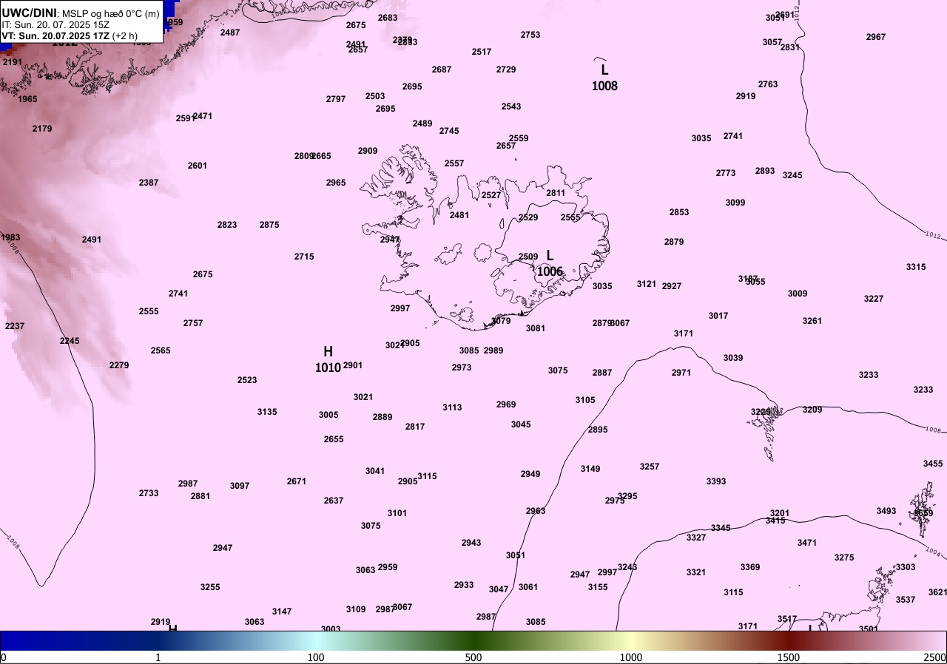
Task: Click the freezing level value 3369
Action: (750, 567)
